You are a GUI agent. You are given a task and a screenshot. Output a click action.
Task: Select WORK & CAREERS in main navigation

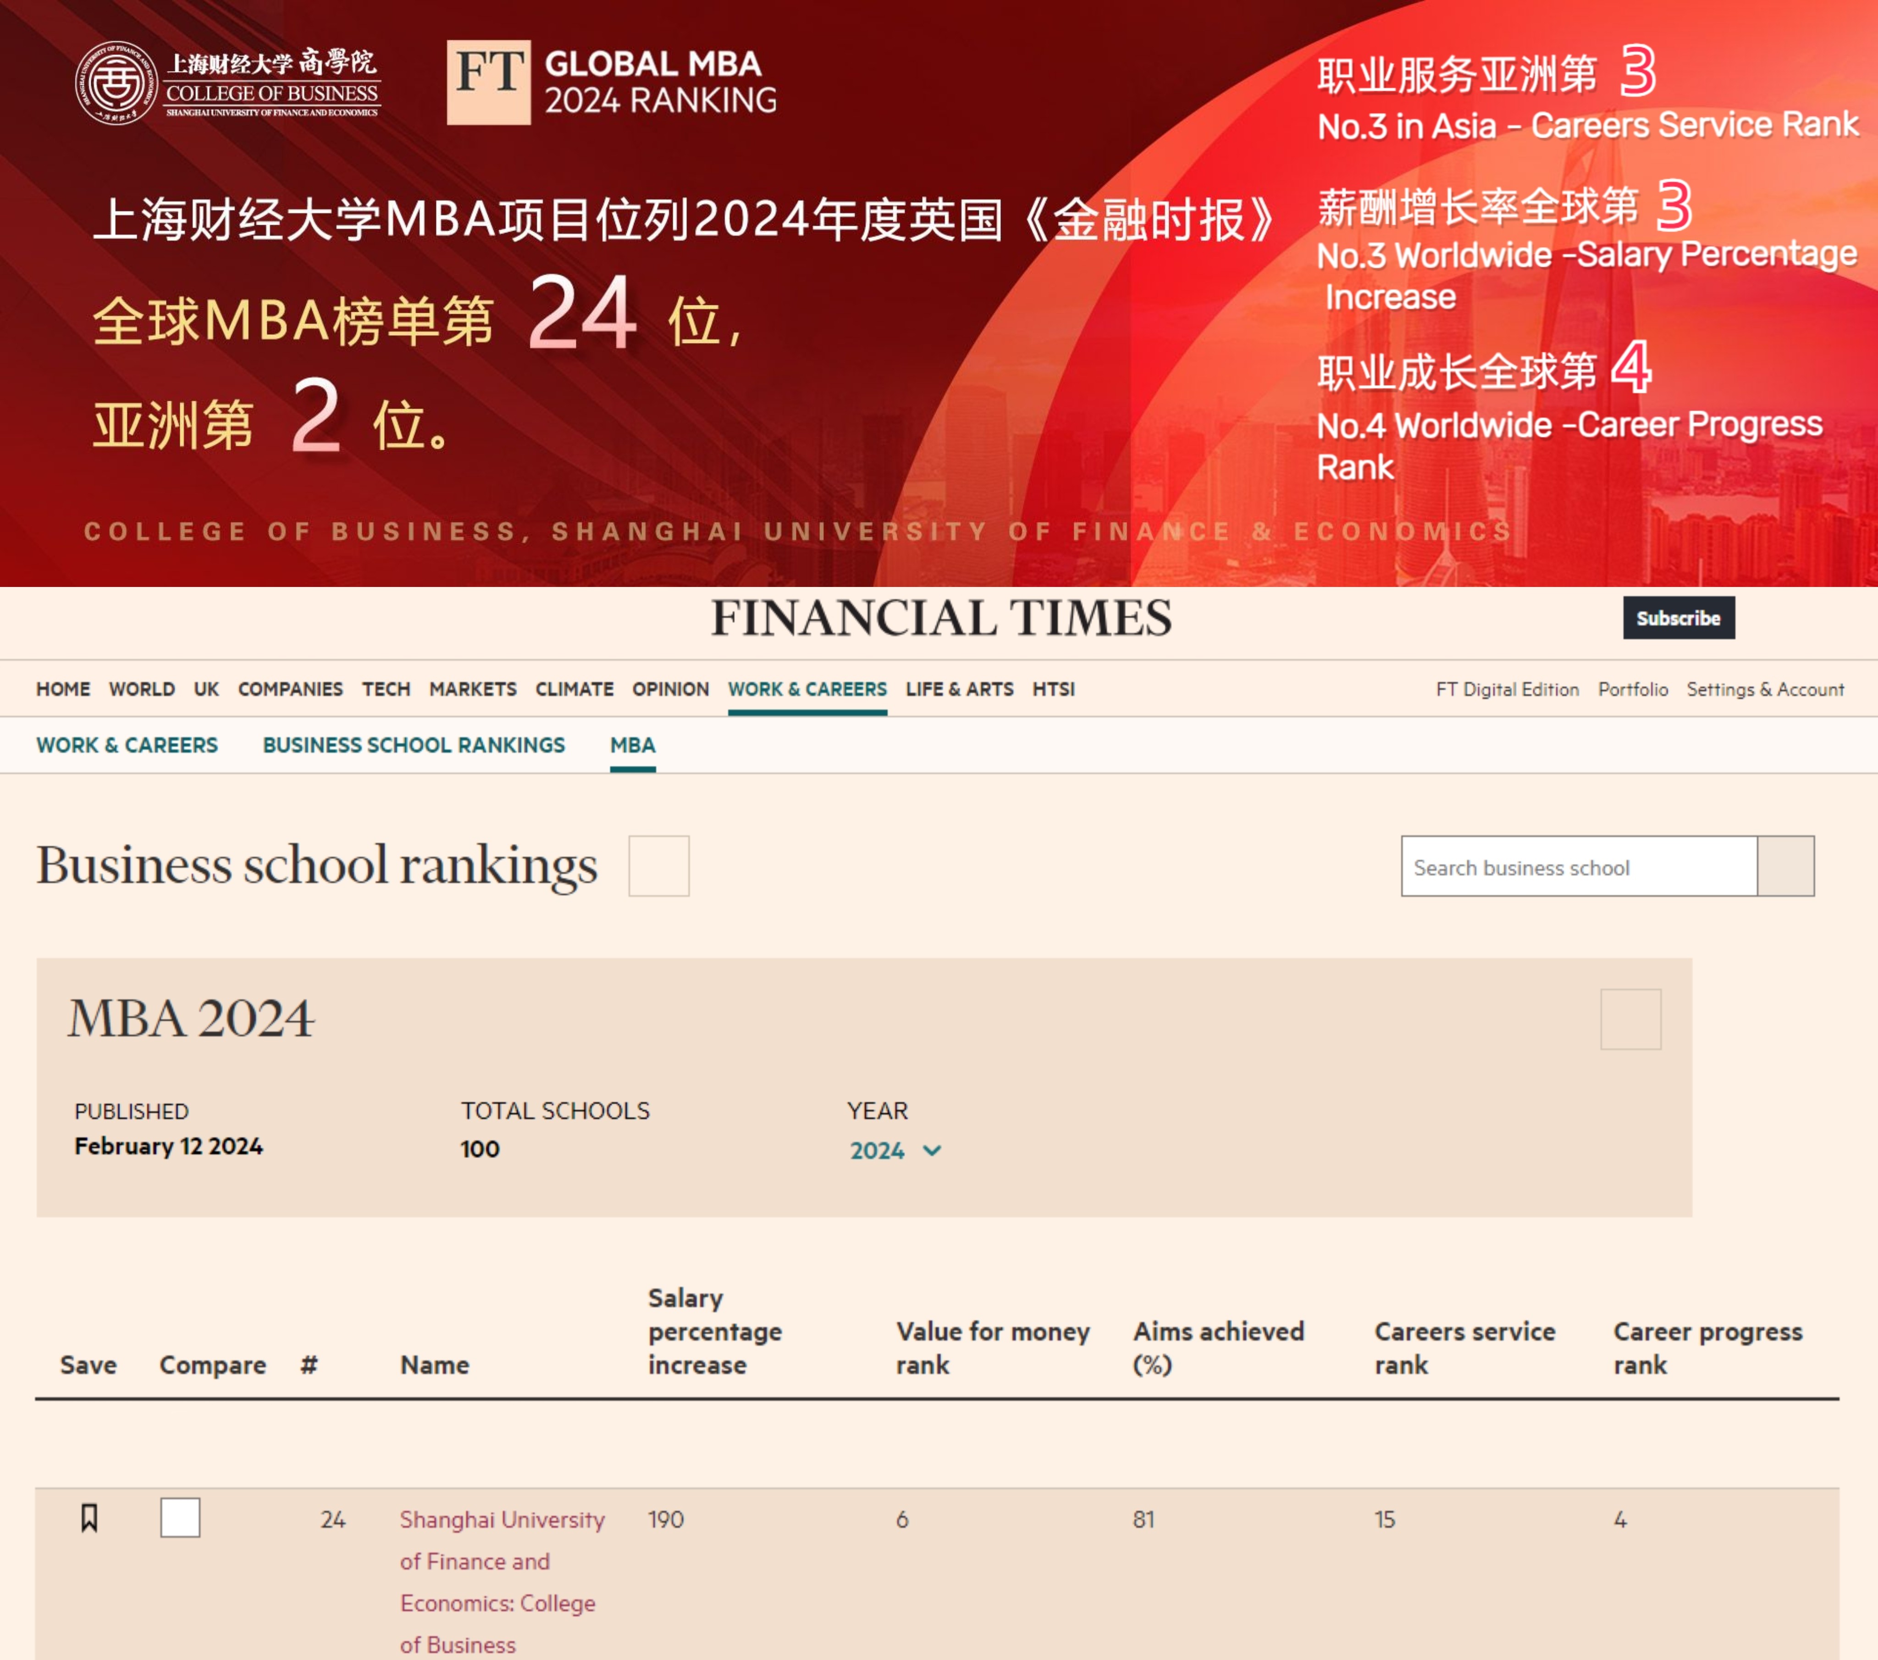tap(807, 689)
